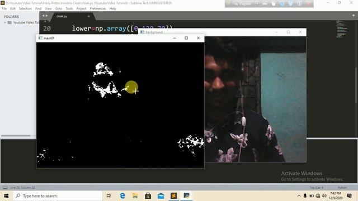Screen dimensions: 358x201
Task: Click the editor minimap
Action: pyautogui.click(x=342, y=28)
